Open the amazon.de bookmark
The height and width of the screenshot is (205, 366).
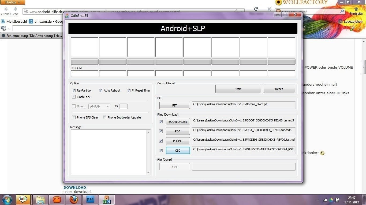coord(46,21)
